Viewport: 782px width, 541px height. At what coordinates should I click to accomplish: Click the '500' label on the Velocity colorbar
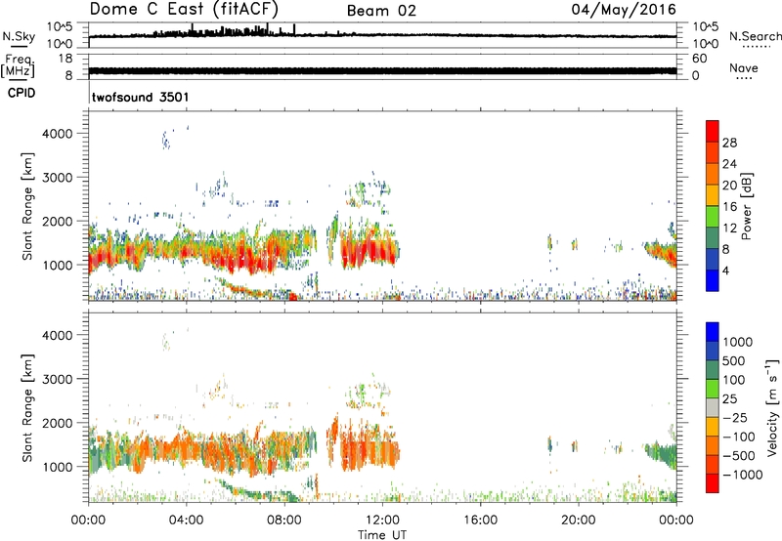(734, 361)
